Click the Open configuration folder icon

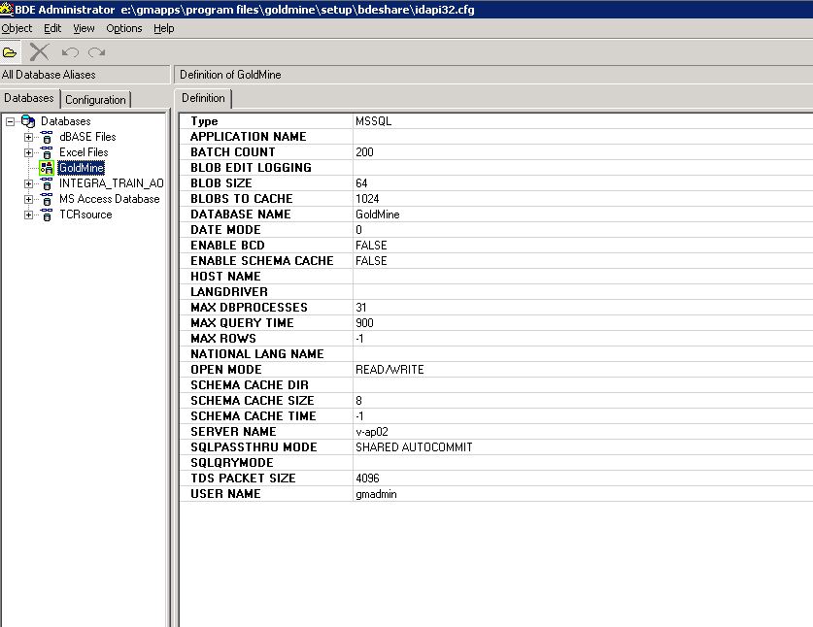tap(10, 52)
